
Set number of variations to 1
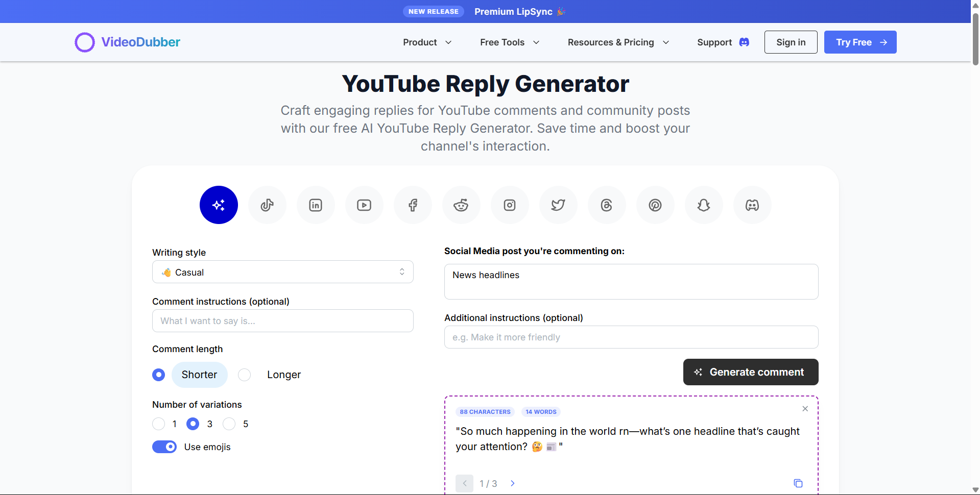coord(159,424)
